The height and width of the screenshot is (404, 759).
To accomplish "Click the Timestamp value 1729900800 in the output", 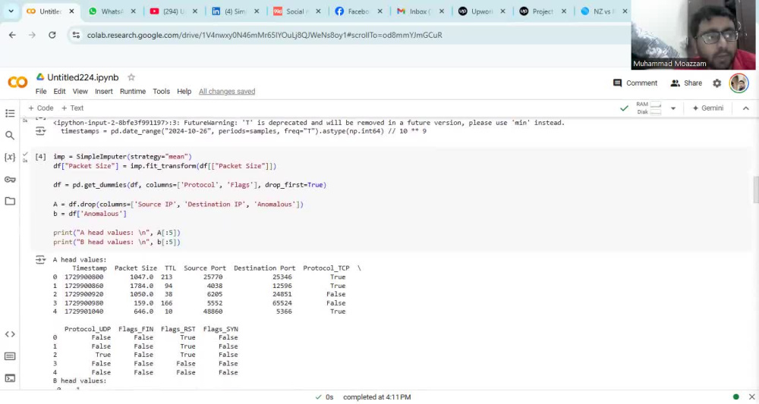I will click(83, 277).
